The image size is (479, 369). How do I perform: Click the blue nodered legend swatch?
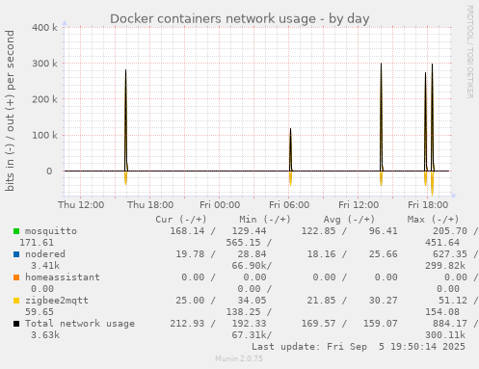[x=16, y=254]
